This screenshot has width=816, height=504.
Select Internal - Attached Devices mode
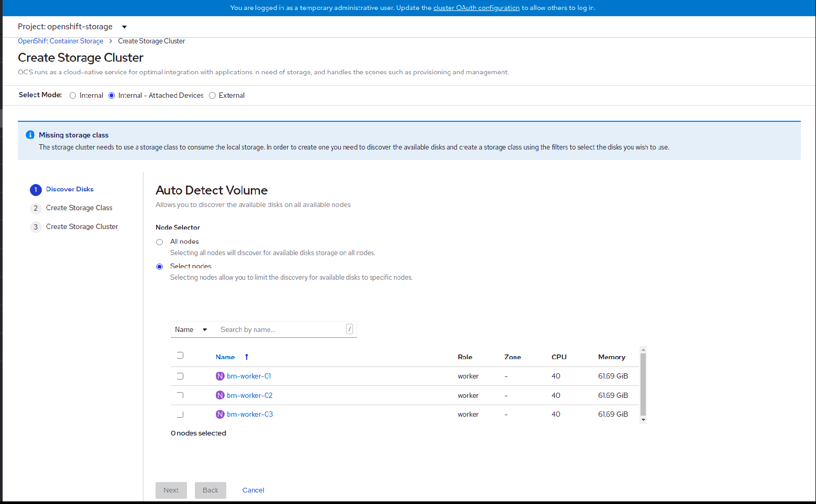112,96
